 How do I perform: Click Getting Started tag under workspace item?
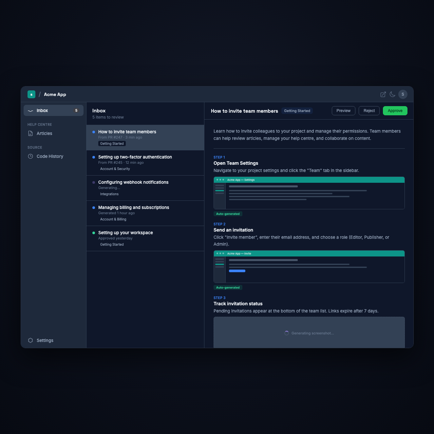(112, 244)
